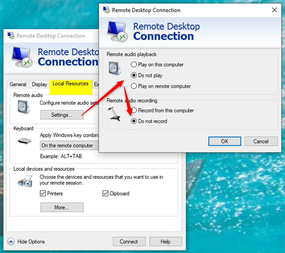Click monitor logo in front dialog banner
The height and width of the screenshot is (253, 285).
click(117, 31)
